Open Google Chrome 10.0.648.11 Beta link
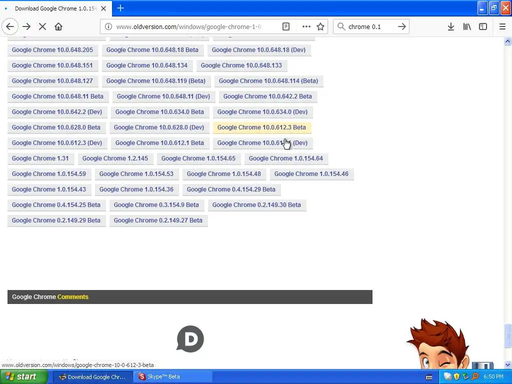The width and height of the screenshot is (512, 384). pyautogui.click(x=58, y=96)
